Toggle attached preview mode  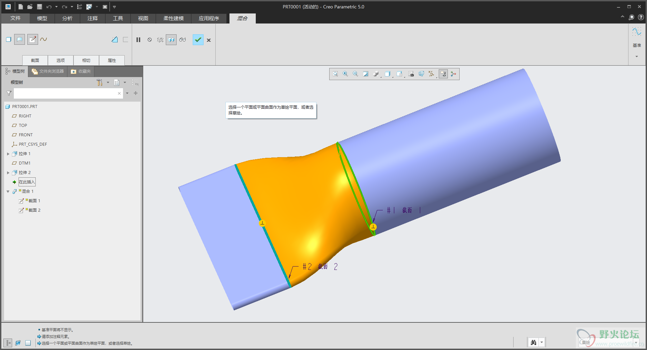click(x=171, y=40)
